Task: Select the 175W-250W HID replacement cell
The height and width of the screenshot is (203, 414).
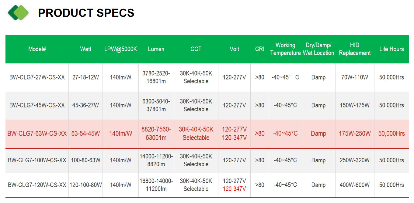Action: coord(355,134)
